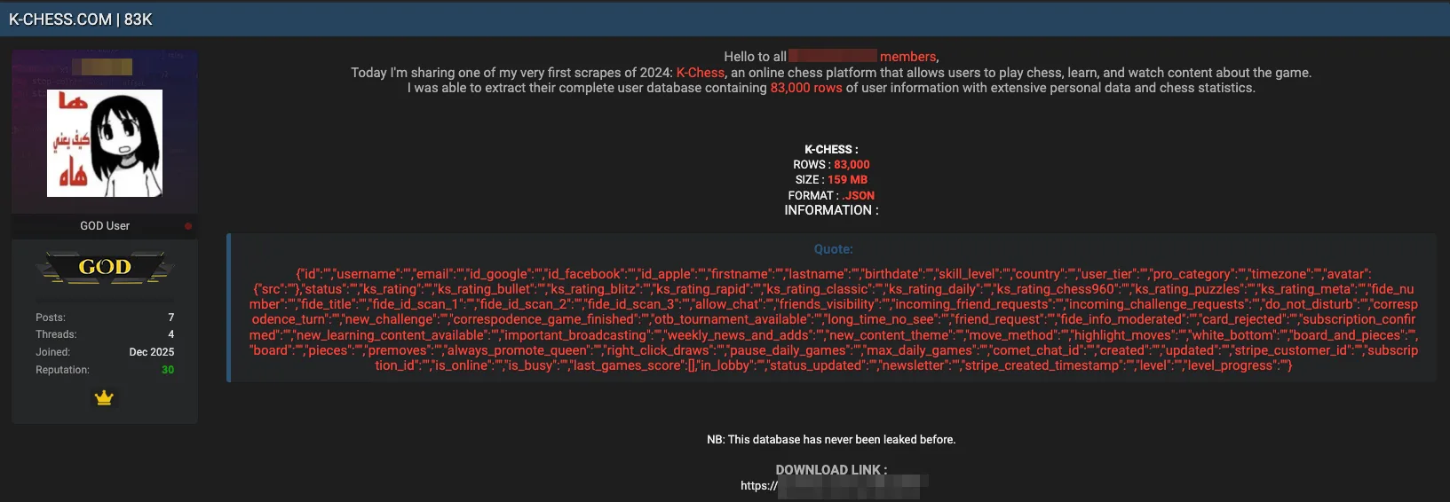1450x502 pixels.
Task: Click the reputation value '30'
Action: tap(168, 370)
